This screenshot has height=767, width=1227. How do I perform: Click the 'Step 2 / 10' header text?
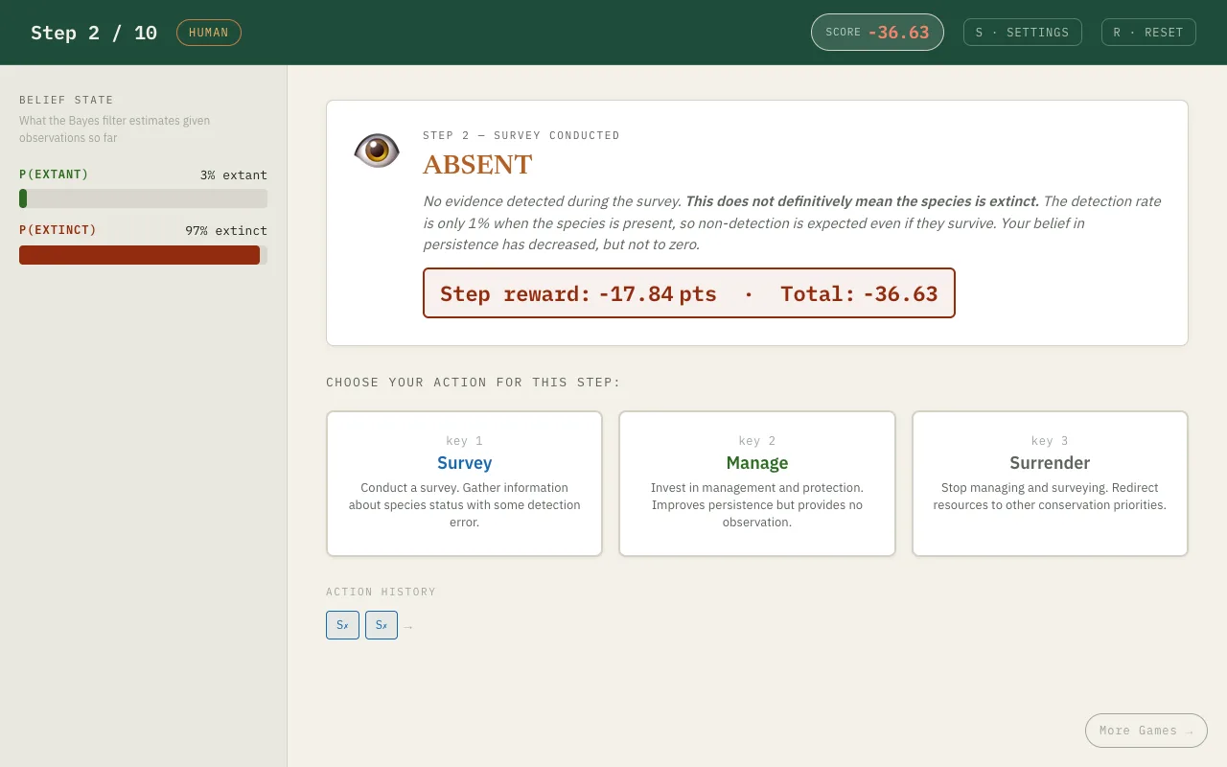coord(94,33)
